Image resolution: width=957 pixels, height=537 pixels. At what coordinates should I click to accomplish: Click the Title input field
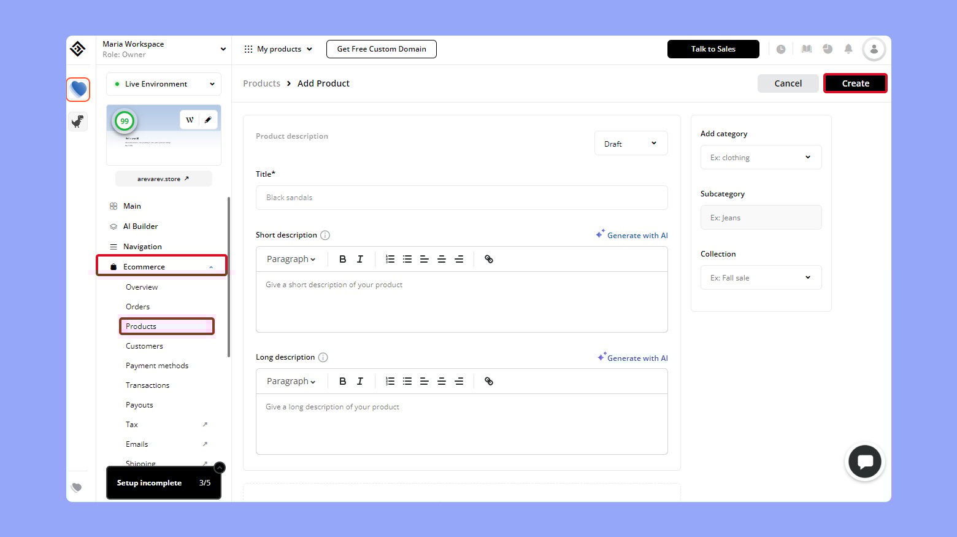[461, 198]
